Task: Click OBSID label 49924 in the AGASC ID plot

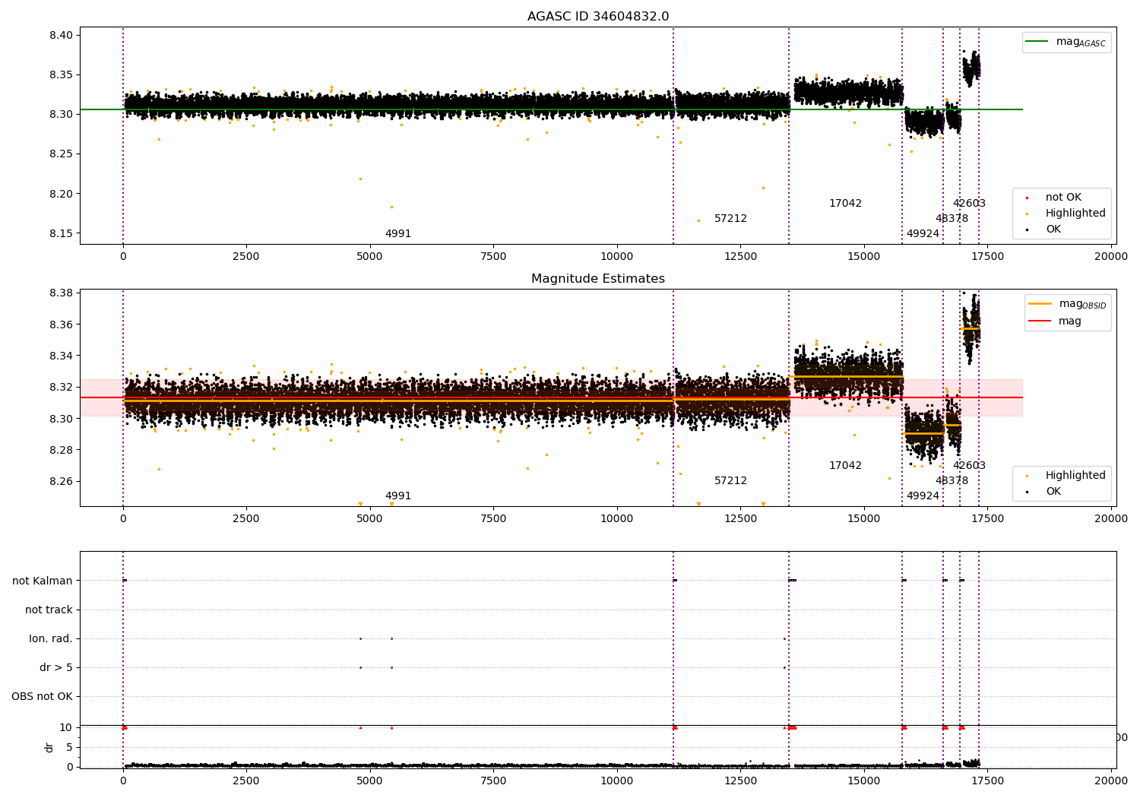Action: 923,234
